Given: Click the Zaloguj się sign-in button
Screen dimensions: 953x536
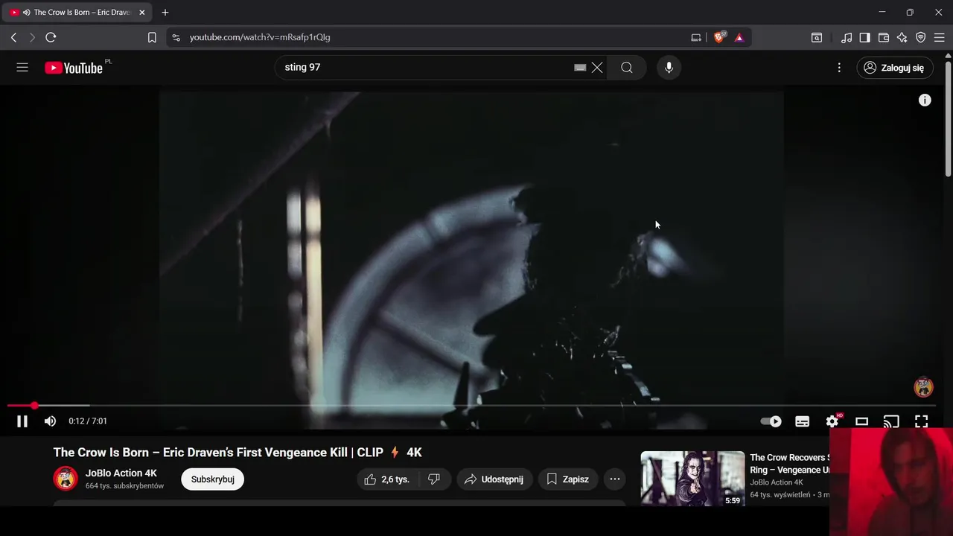Looking at the screenshot, I should (x=895, y=68).
